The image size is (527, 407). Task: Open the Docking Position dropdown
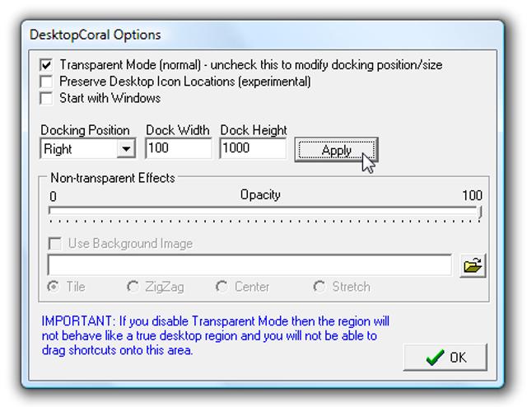pyautogui.click(x=125, y=149)
